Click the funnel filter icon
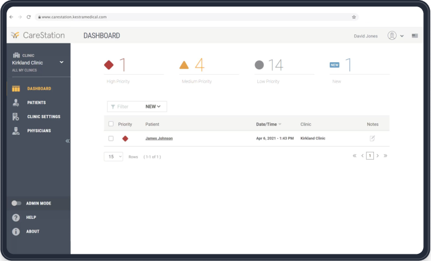Viewport: 431px width, 261px height. point(113,107)
